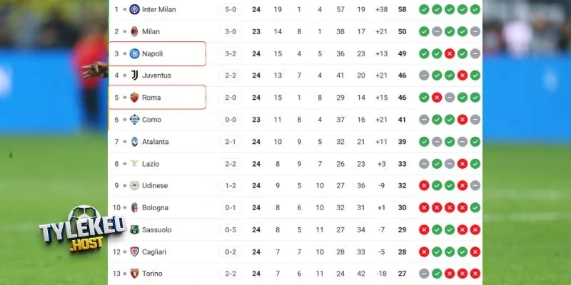Click the Sassuolo club crest icon
Screen dimensions: 571x285
[134, 229]
